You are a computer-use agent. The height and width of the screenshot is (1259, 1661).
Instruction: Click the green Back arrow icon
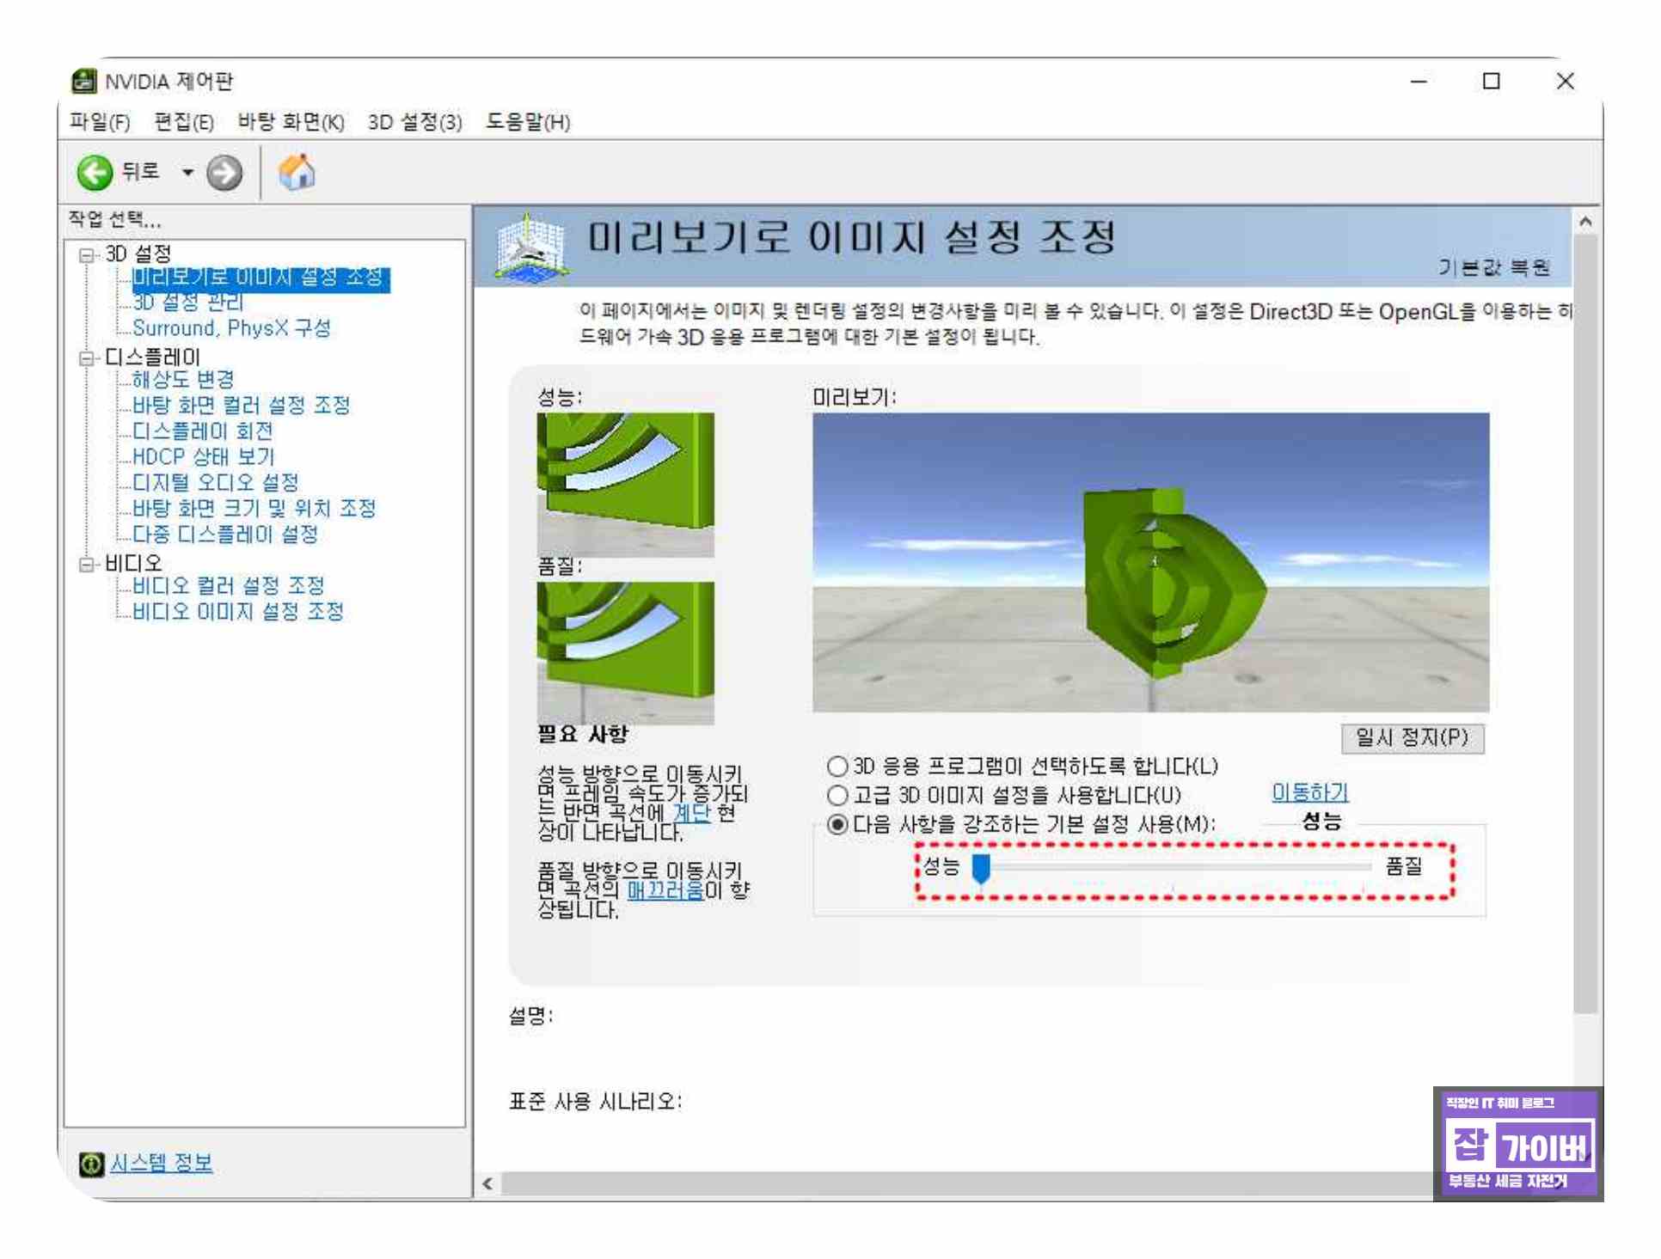coord(95,173)
